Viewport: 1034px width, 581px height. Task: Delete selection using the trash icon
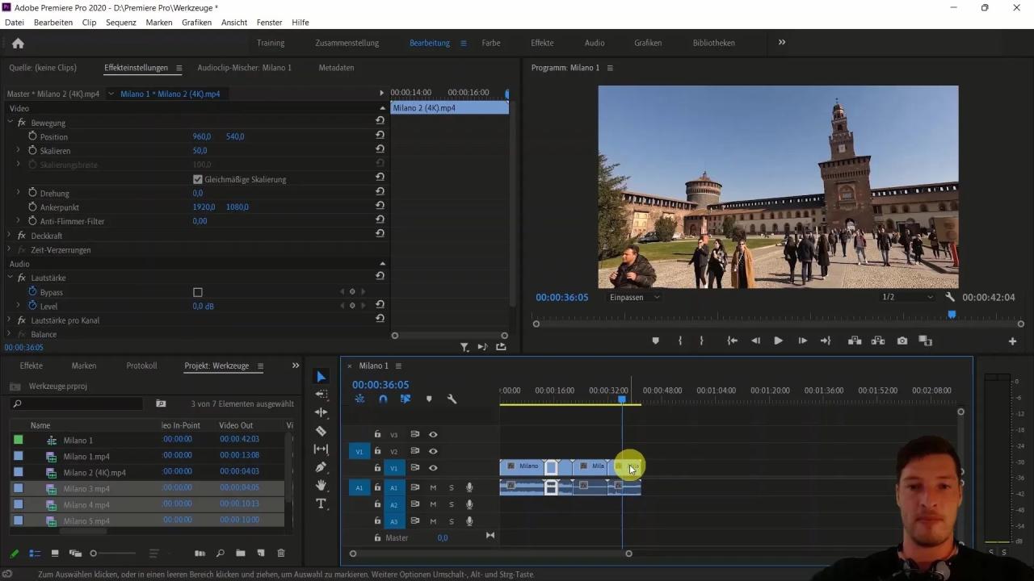[x=280, y=553]
